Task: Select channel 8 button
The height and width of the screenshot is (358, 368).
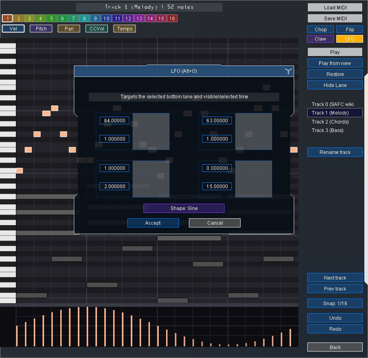Action: tap(85, 18)
